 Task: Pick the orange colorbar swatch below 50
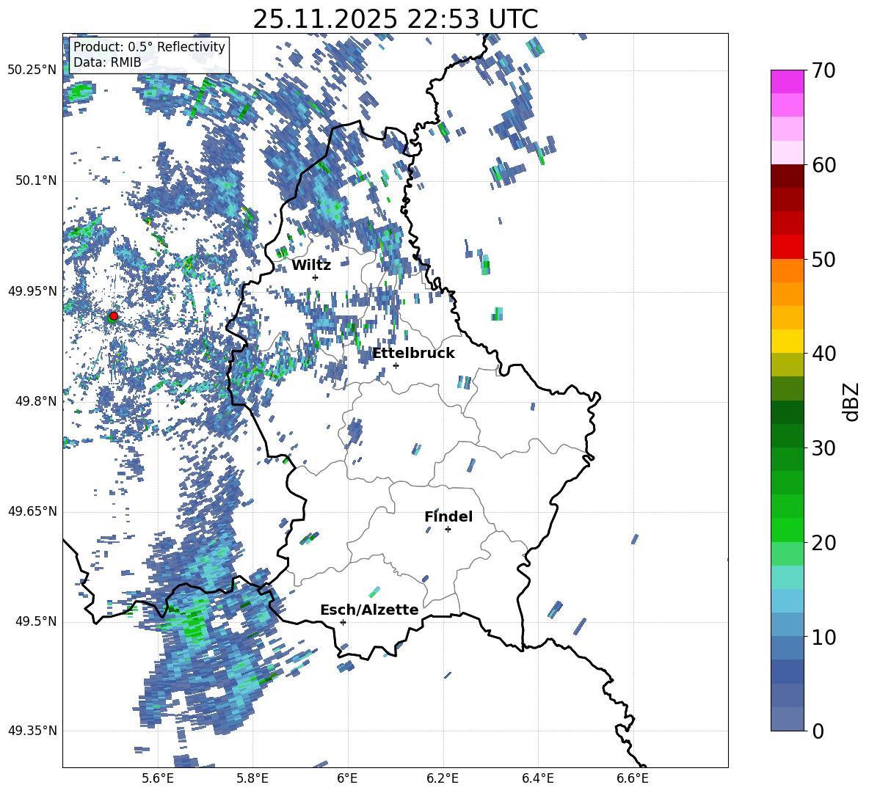point(787,271)
